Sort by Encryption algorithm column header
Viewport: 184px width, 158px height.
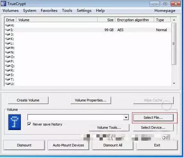[x=135, y=20]
